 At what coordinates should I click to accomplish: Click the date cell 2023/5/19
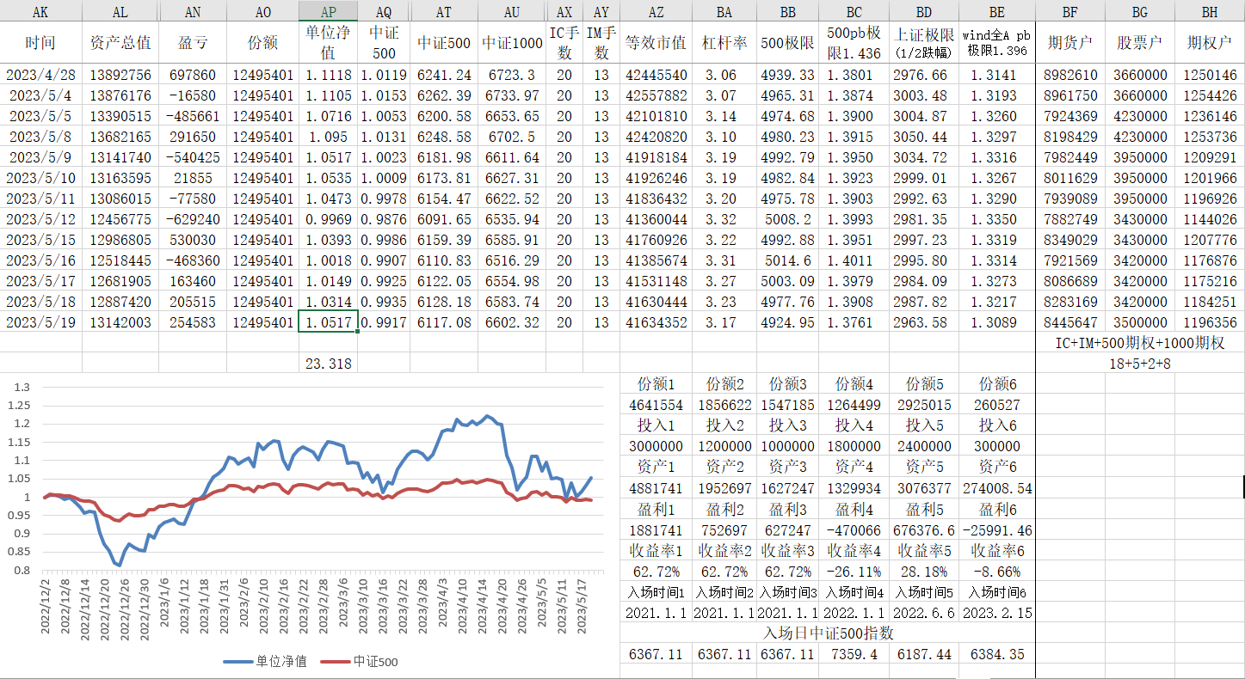tap(40, 322)
